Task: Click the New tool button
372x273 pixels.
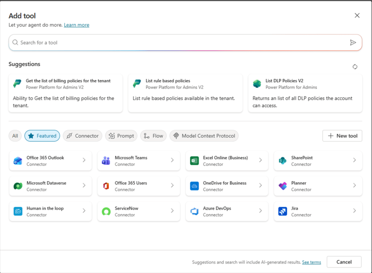Action: [342, 136]
